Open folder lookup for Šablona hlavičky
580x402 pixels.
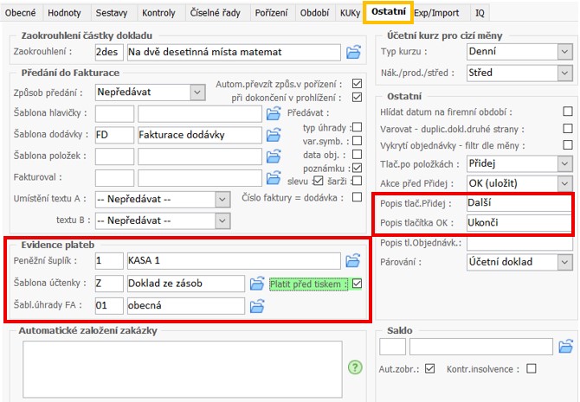click(x=274, y=113)
